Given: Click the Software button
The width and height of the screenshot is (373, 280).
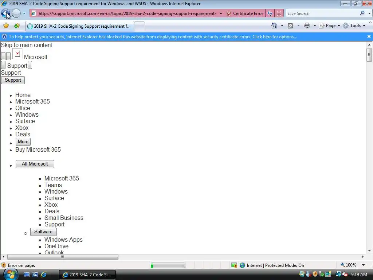Looking at the screenshot, I should click(x=43, y=232).
